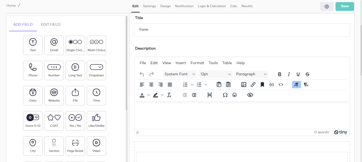Undo the last editor action
The width and height of the screenshot is (362, 162).
(x=142, y=74)
